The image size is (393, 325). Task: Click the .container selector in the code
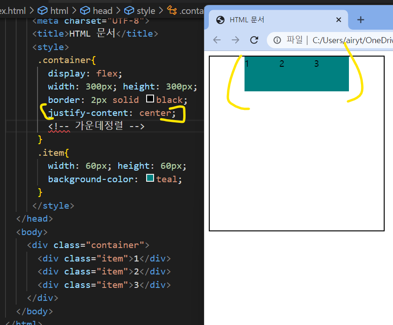(64, 60)
